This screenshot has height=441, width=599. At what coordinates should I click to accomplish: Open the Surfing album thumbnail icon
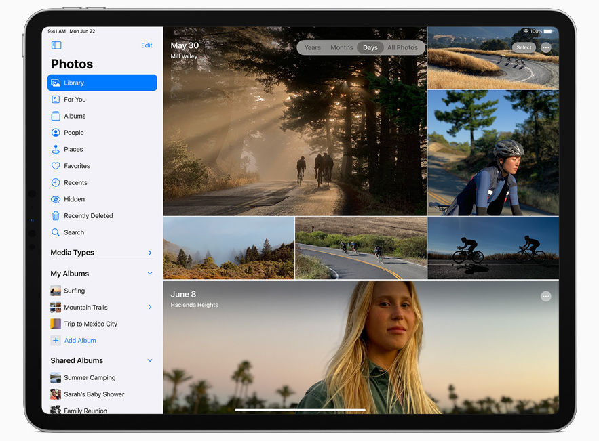[56, 291]
